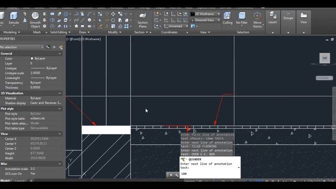Click the Color ByLayer swatch
This screenshot has width=336, height=189.
32,58
